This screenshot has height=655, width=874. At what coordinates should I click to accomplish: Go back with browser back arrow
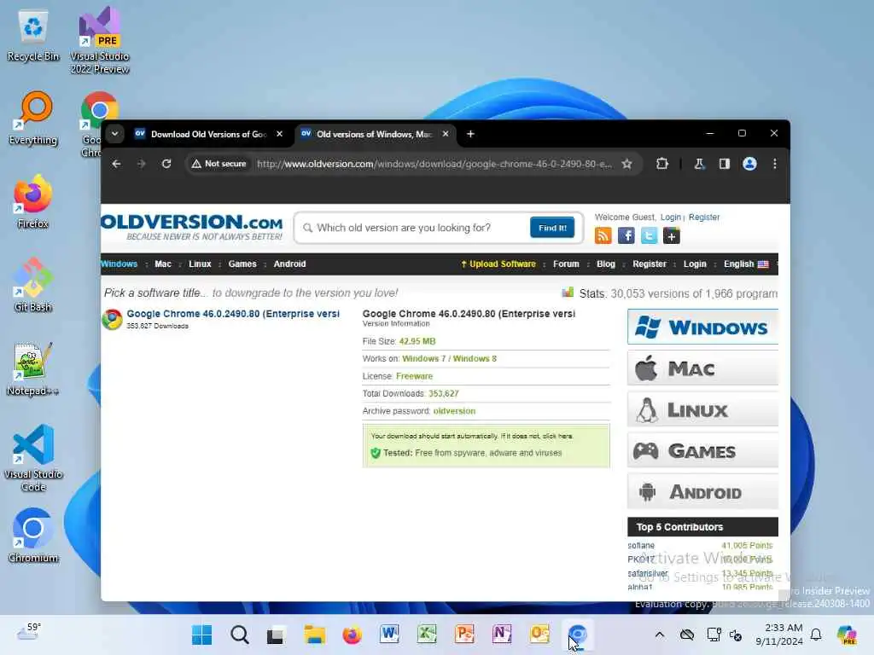116,164
